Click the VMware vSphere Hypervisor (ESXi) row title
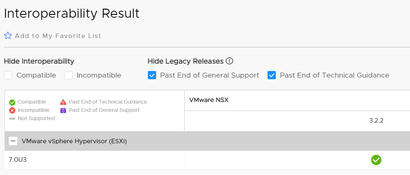Image resolution: width=410 pixels, height=175 pixels. 74,142
